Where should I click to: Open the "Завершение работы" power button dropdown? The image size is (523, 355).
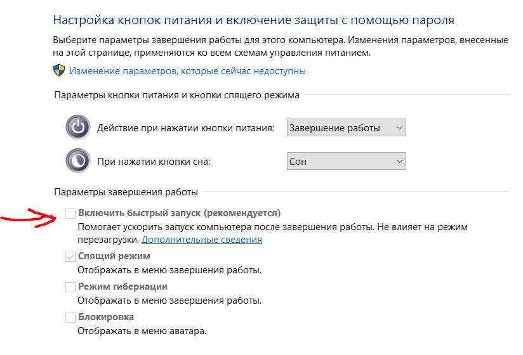[x=346, y=127]
